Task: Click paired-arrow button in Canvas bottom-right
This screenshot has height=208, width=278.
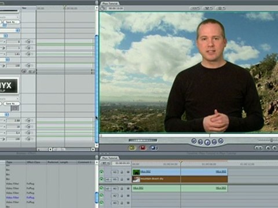Action: [x=258, y=148]
